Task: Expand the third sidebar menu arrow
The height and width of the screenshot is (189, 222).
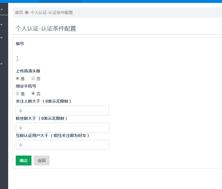Action: click(x=1, y=38)
